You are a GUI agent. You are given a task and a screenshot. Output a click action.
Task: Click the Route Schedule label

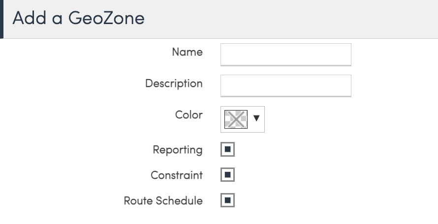tap(163, 201)
